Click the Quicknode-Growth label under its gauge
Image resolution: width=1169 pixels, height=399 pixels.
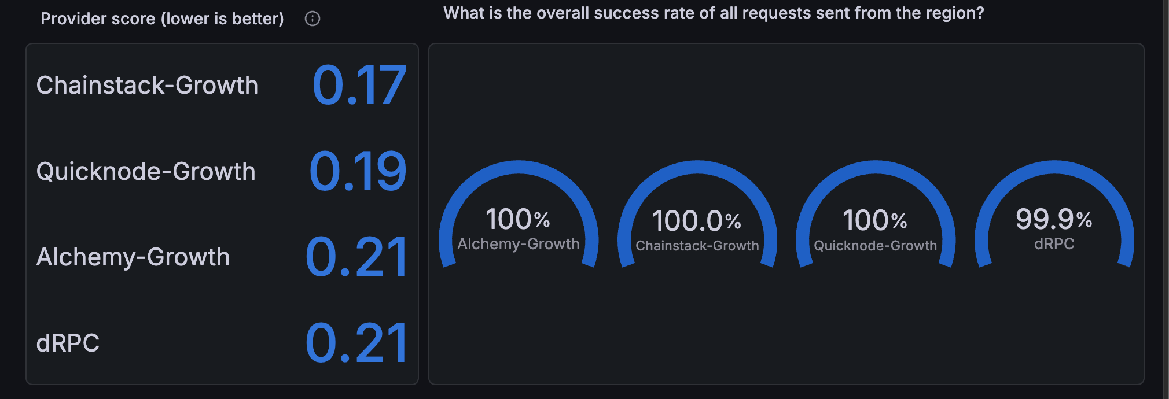875,246
